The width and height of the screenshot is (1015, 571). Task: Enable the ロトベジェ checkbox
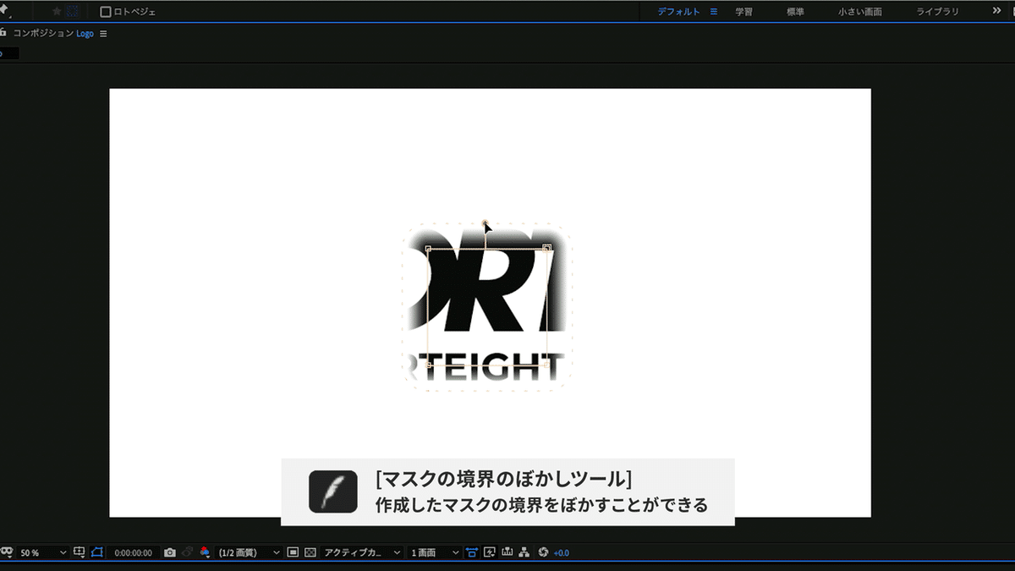pos(106,12)
